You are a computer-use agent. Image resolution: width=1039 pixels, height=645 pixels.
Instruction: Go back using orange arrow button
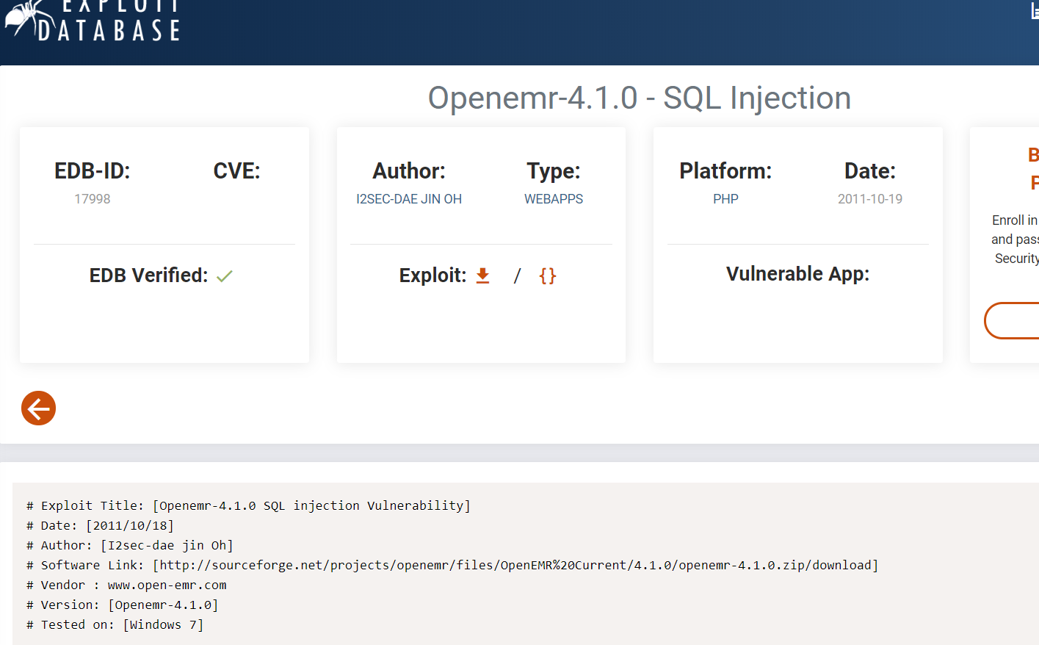point(38,408)
